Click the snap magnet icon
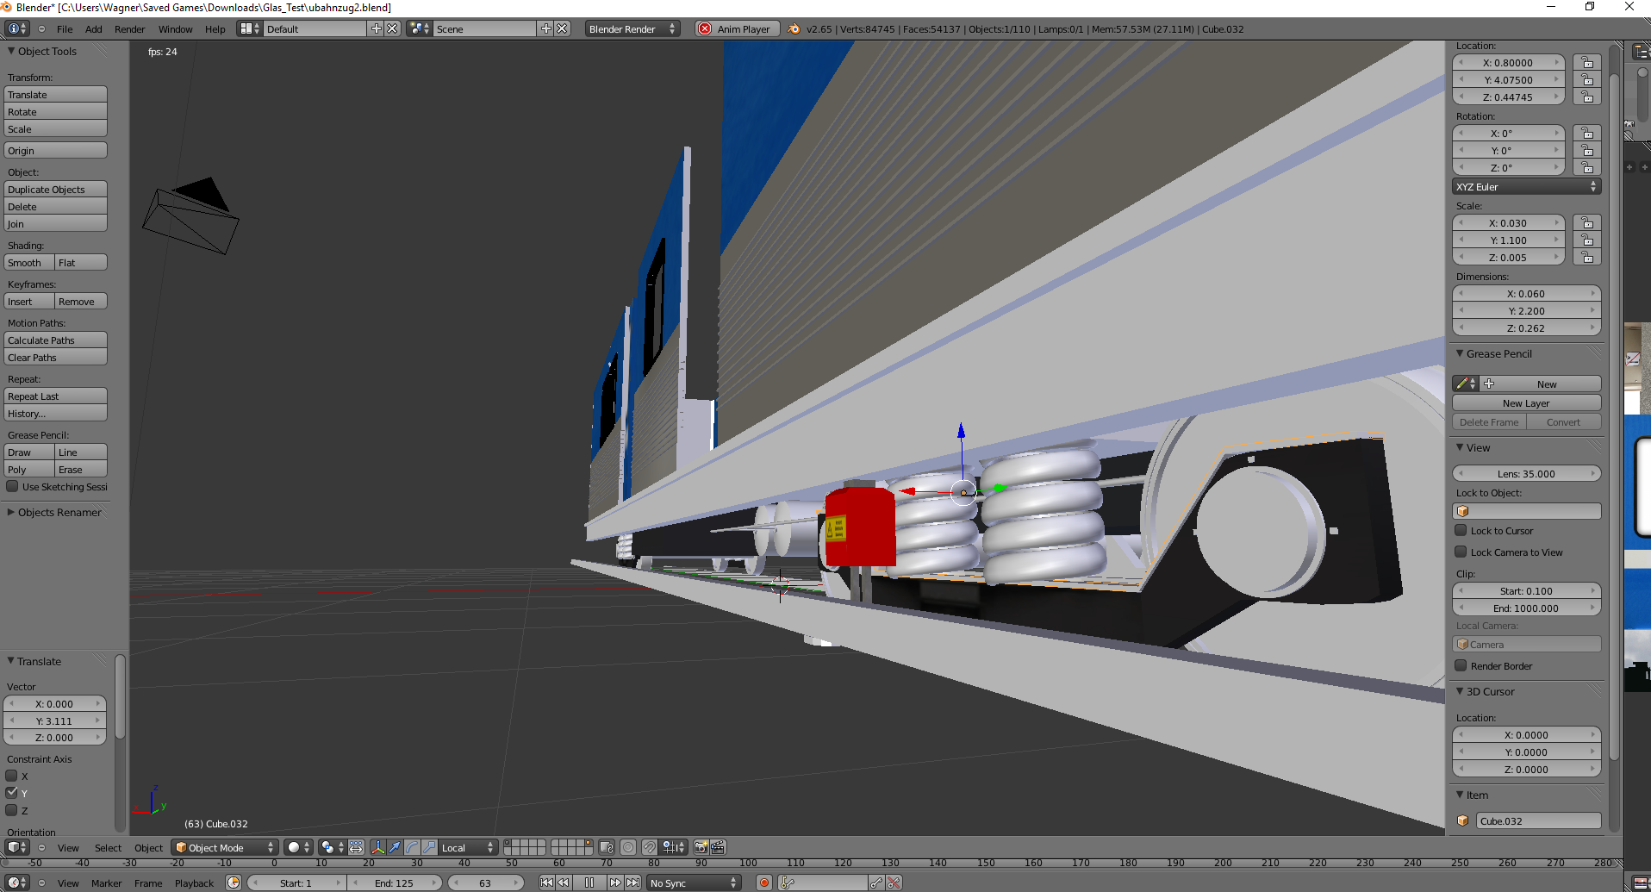Screen dimensions: 1651x892 tap(650, 847)
